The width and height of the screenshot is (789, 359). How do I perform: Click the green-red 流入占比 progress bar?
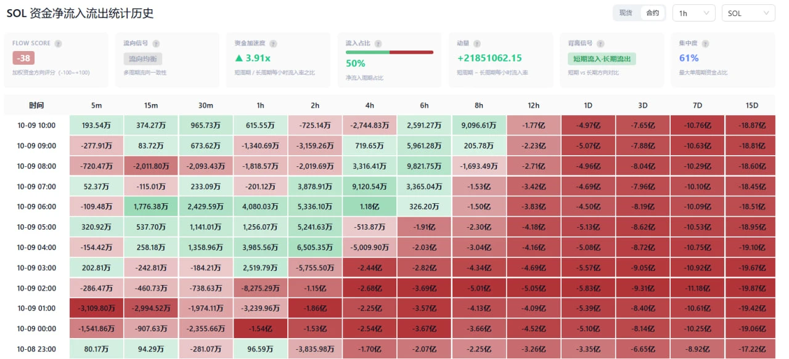390,52
